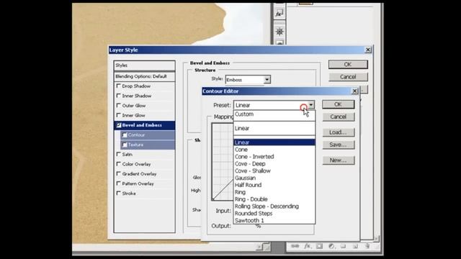Enable the Stroke checkbox
Screen dimensions: 461x259
(118, 193)
